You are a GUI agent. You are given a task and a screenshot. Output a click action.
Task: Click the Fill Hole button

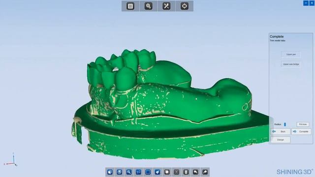pyautogui.click(x=303, y=124)
